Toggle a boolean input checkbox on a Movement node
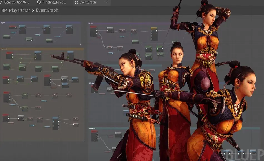264x161 pixels. 23,110
